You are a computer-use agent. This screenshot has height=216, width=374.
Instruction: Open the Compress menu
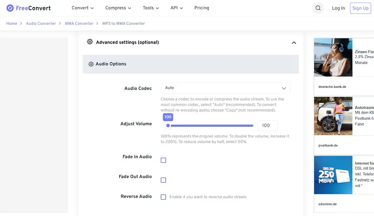pos(118,8)
